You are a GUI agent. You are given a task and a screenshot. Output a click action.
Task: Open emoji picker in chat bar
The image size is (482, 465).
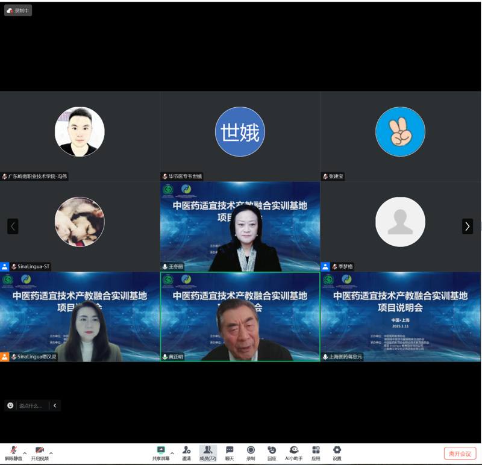click(10, 405)
